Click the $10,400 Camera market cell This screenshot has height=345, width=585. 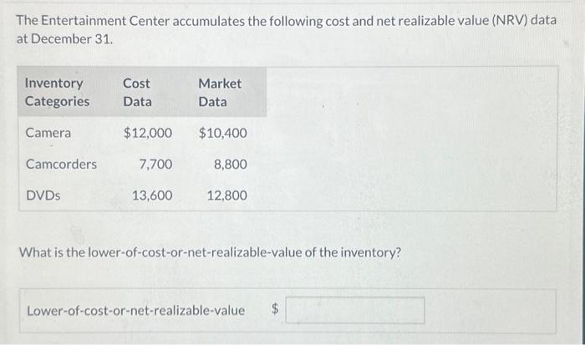coord(223,133)
